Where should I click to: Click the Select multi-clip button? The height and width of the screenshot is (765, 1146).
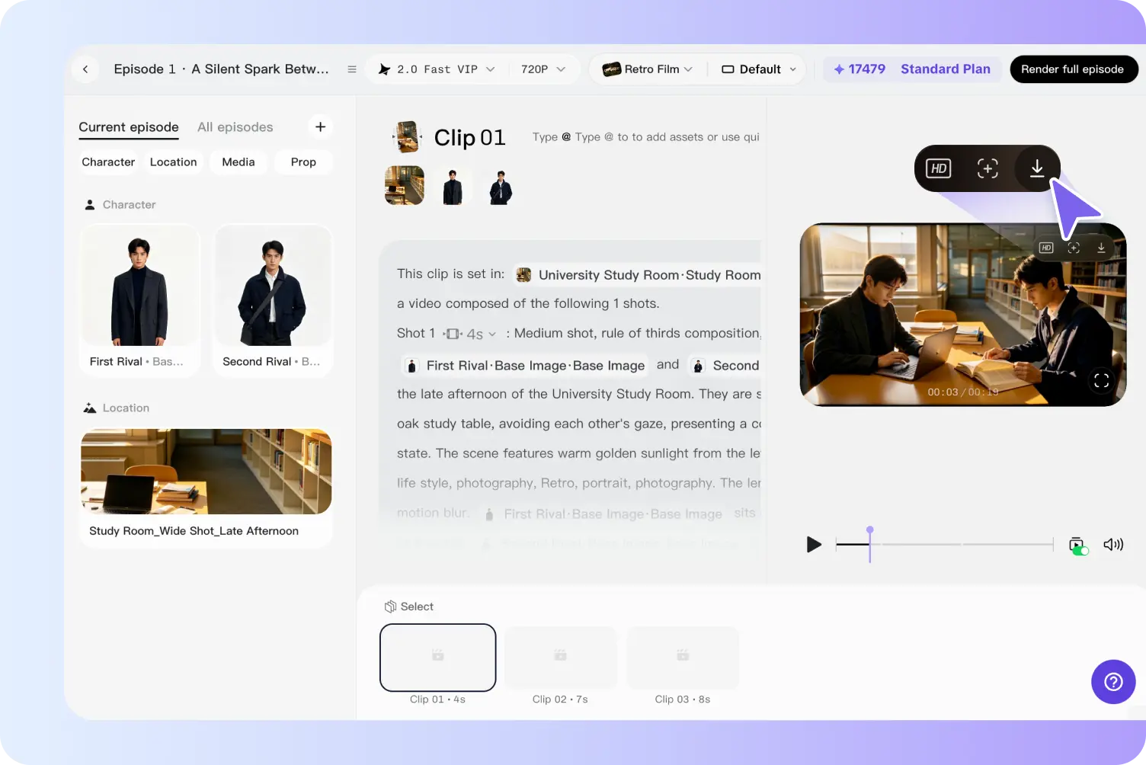click(409, 607)
